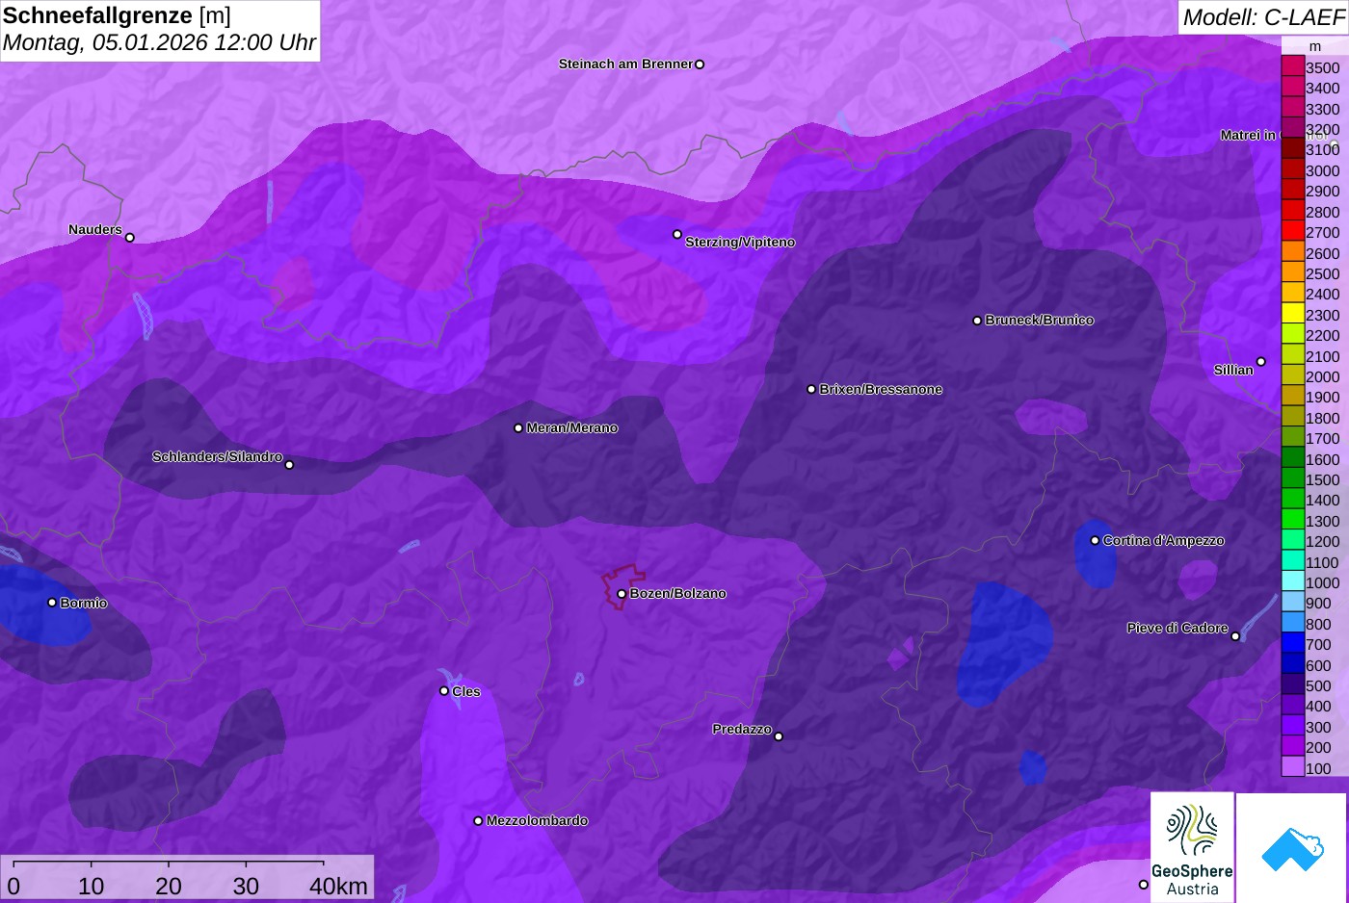This screenshot has width=1349, height=903.
Task: Pick the 1500 m green legend swatch
Action: click(1292, 479)
